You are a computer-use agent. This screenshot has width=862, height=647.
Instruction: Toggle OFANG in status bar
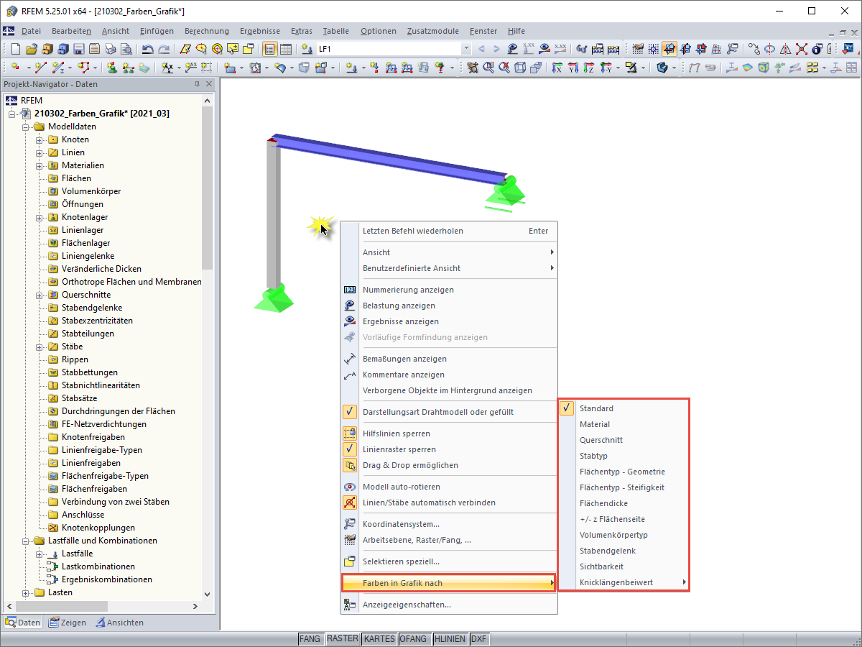[413, 638]
